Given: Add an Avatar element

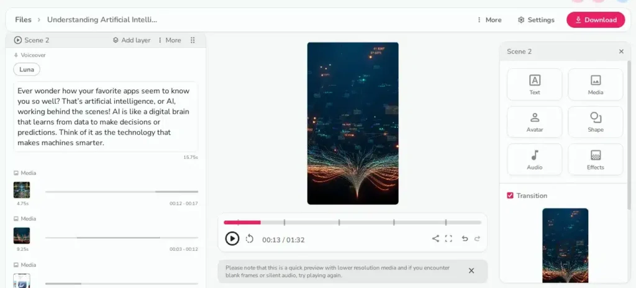Looking at the screenshot, I should tap(535, 122).
